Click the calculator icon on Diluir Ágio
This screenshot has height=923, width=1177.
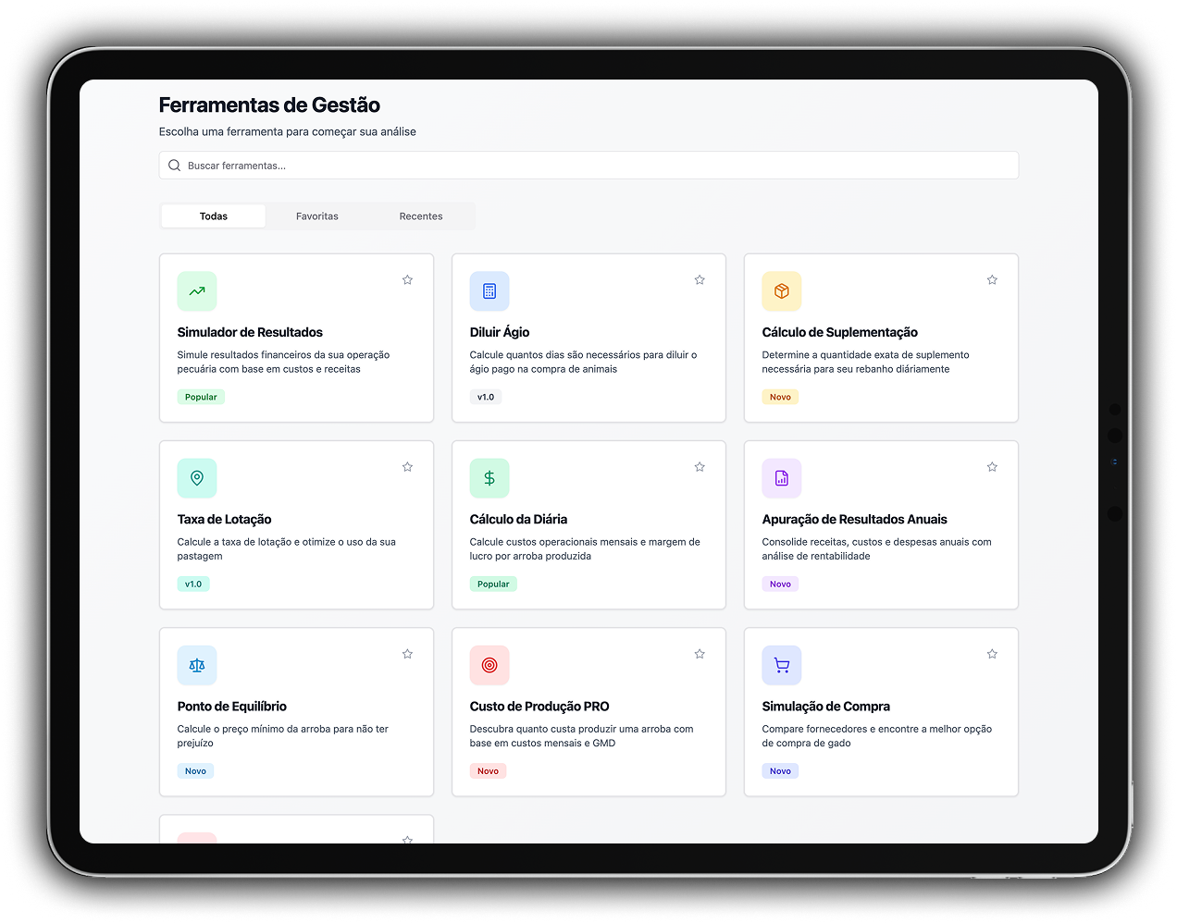tap(489, 290)
